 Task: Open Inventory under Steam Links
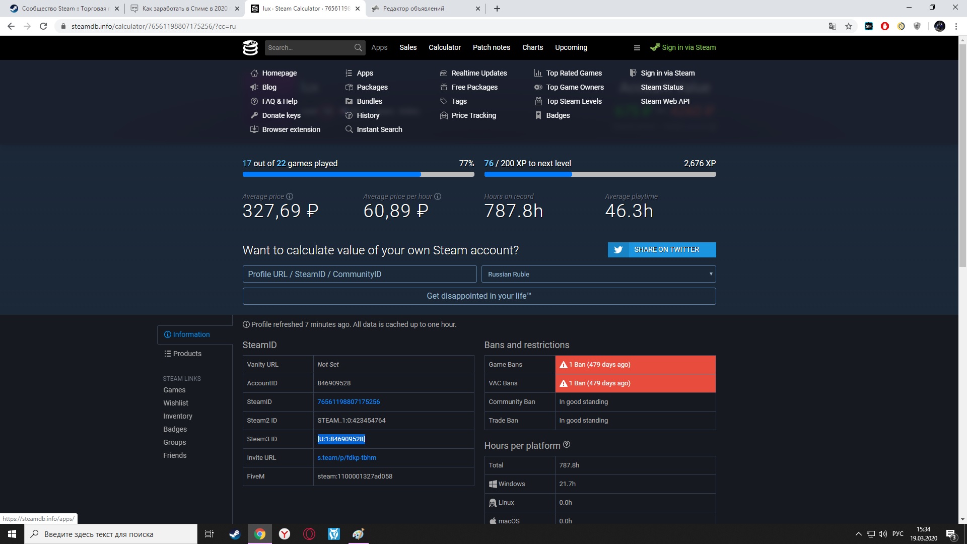(x=178, y=416)
